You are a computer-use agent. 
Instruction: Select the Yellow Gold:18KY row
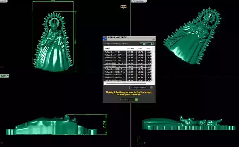[x=127, y=61]
